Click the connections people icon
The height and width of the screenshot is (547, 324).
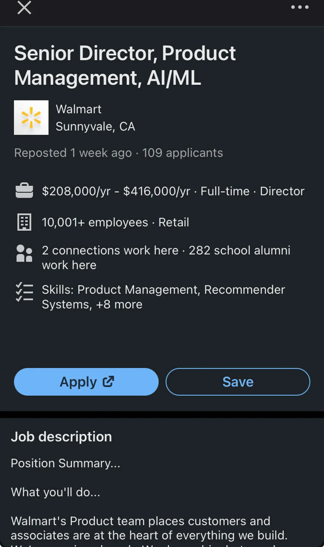coord(24,253)
